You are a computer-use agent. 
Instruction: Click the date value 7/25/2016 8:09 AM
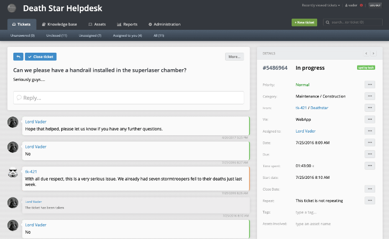coord(312,143)
